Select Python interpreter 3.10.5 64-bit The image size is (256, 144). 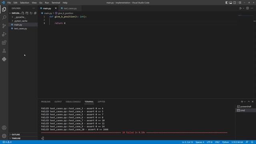point(237,142)
